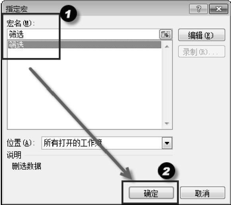
Task: Click the 编辑(E) button
Action: coord(201,35)
